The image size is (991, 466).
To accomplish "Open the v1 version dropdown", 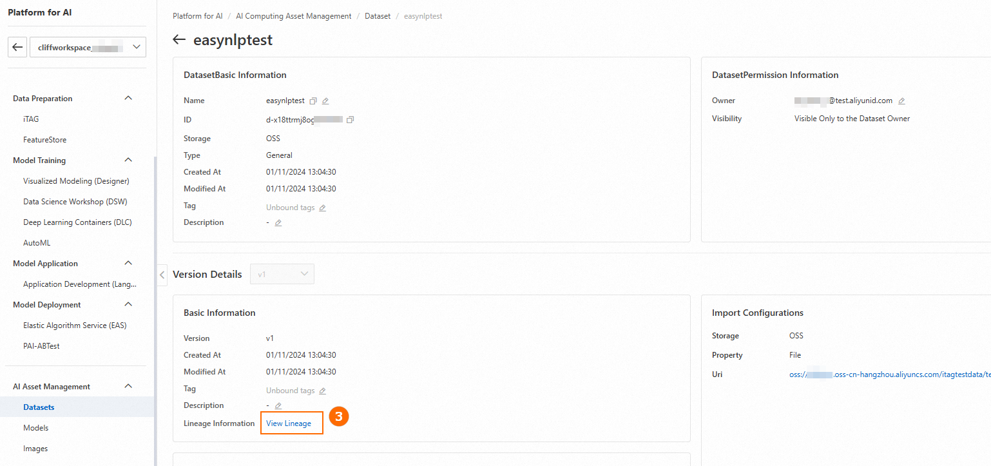I will tap(282, 274).
